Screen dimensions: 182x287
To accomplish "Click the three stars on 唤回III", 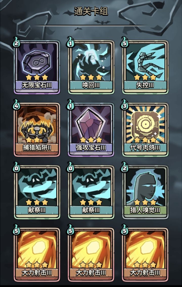I will tap(91, 77).
